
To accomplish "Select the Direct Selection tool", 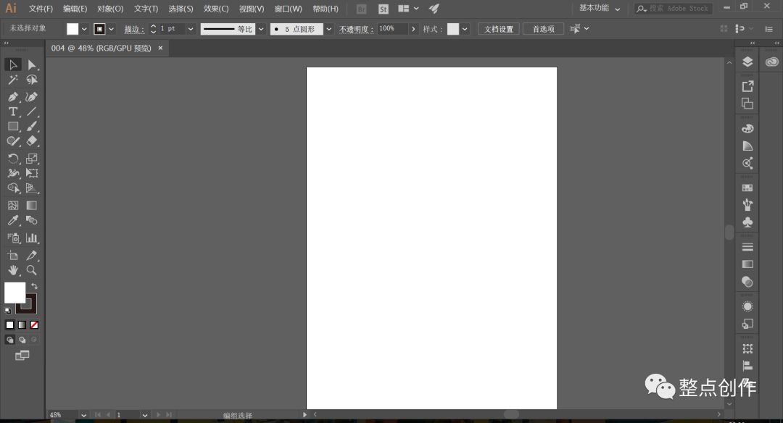I will point(31,65).
